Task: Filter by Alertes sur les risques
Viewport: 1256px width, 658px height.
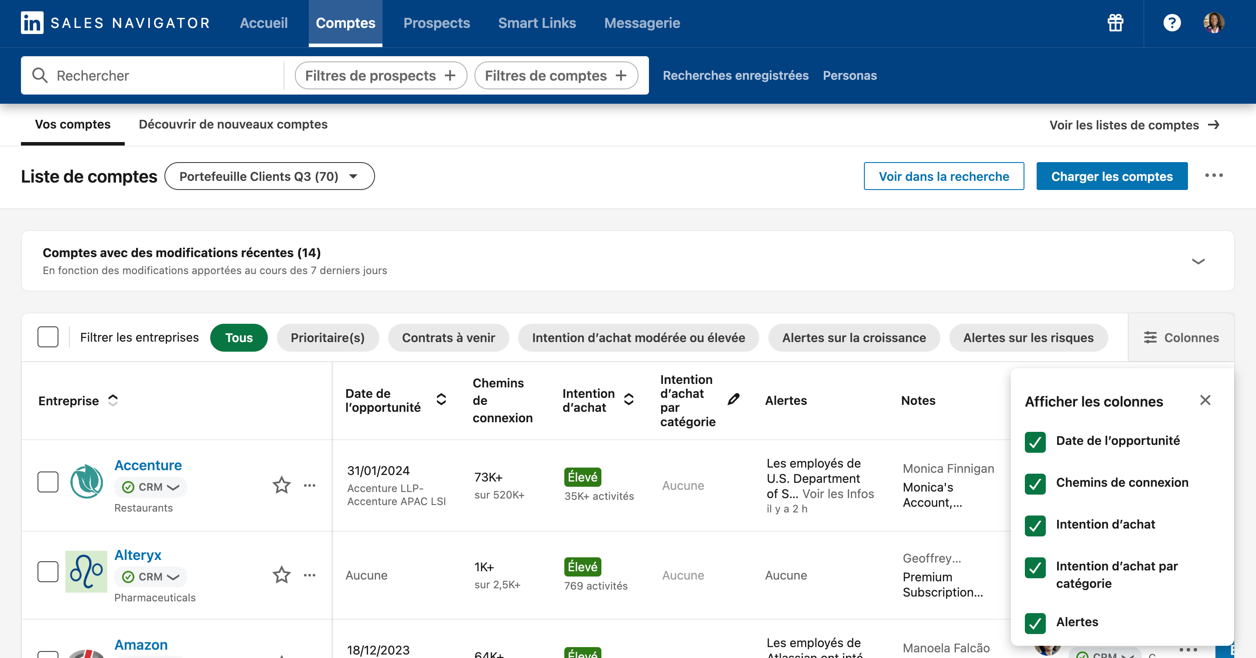Action: (x=1028, y=338)
